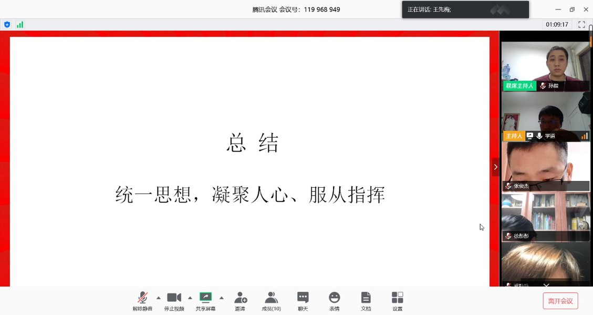Unmute the microphone (解除静音)

point(142,301)
